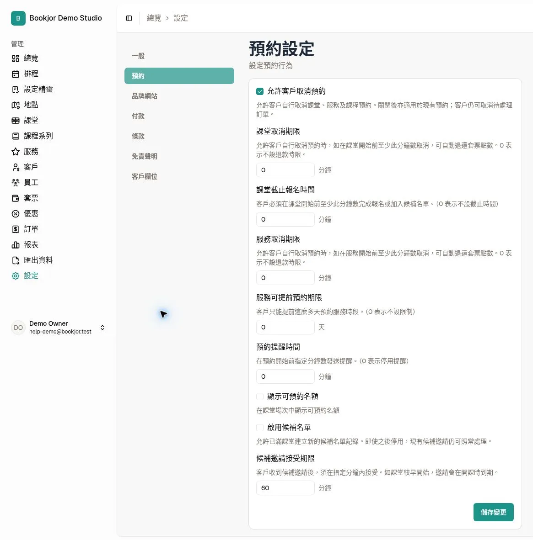Focus the 課堂取消期限 minutes field

pyautogui.click(x=285, y=170)
